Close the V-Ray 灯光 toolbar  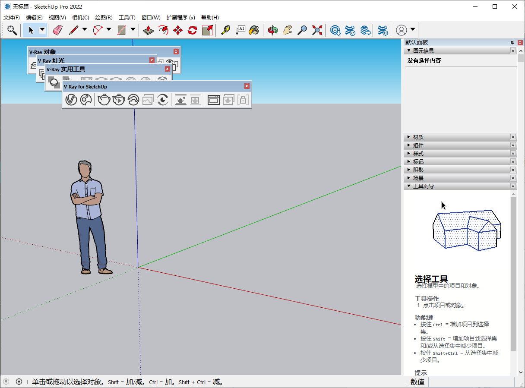(152, 60)
